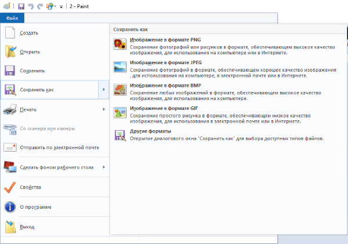Click the Undo arrow in title bar
This screenshot has height=244, width=348.
click(31, 6)
